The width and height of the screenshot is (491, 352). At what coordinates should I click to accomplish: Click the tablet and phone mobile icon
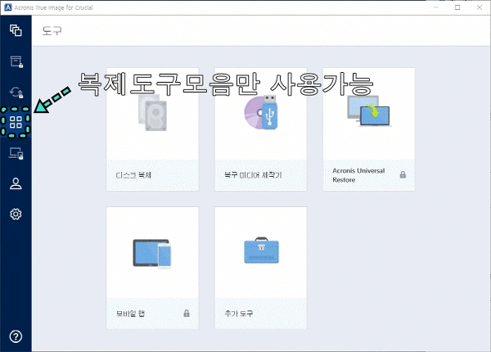coord(152,254)
